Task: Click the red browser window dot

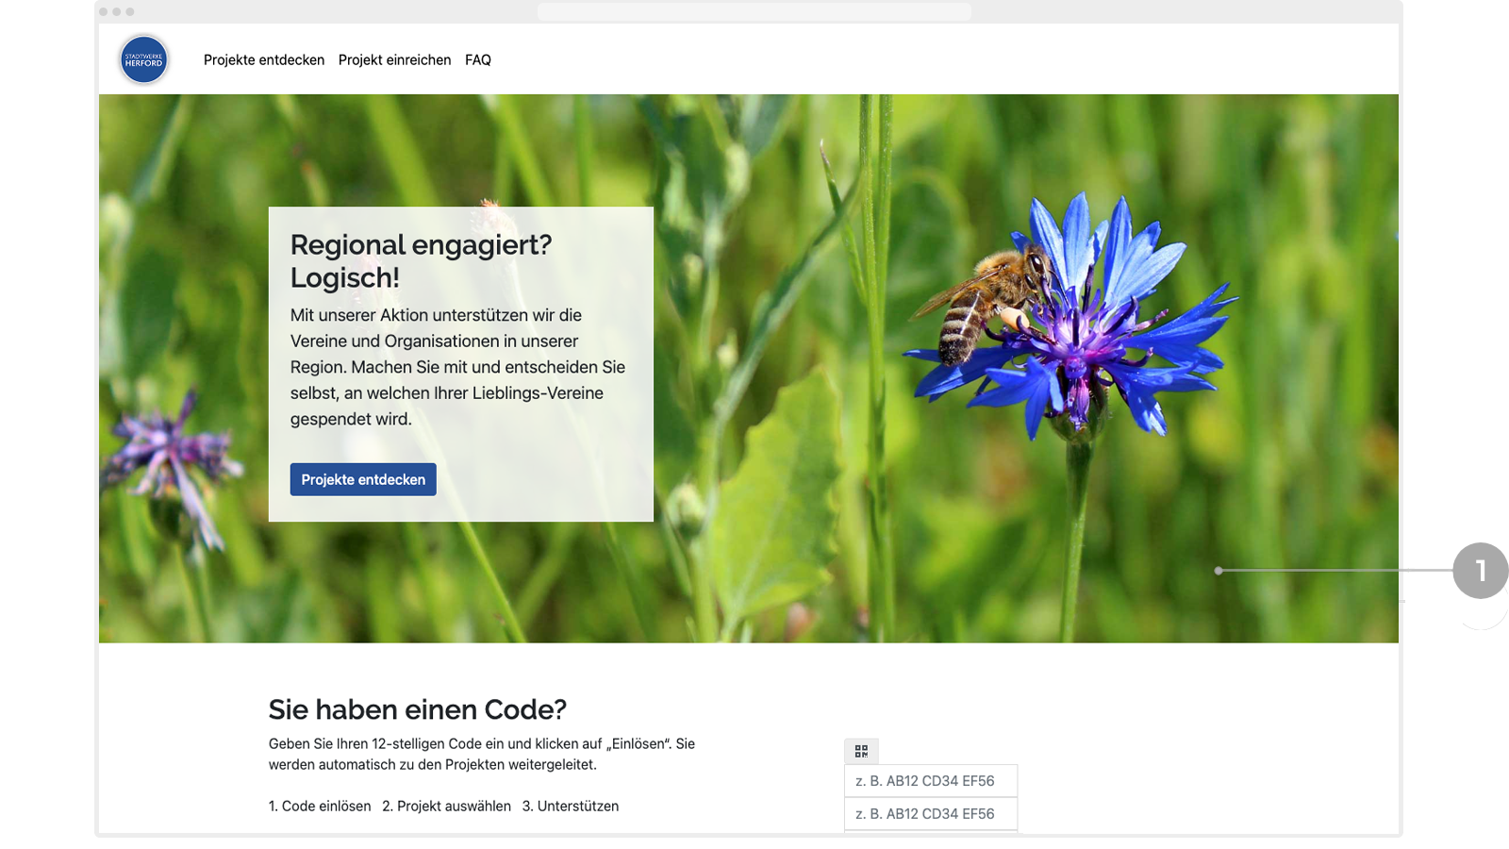Action: [104, 11]
